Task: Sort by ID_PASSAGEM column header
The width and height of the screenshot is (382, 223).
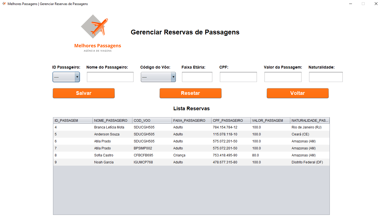Action: pos(73,121)
